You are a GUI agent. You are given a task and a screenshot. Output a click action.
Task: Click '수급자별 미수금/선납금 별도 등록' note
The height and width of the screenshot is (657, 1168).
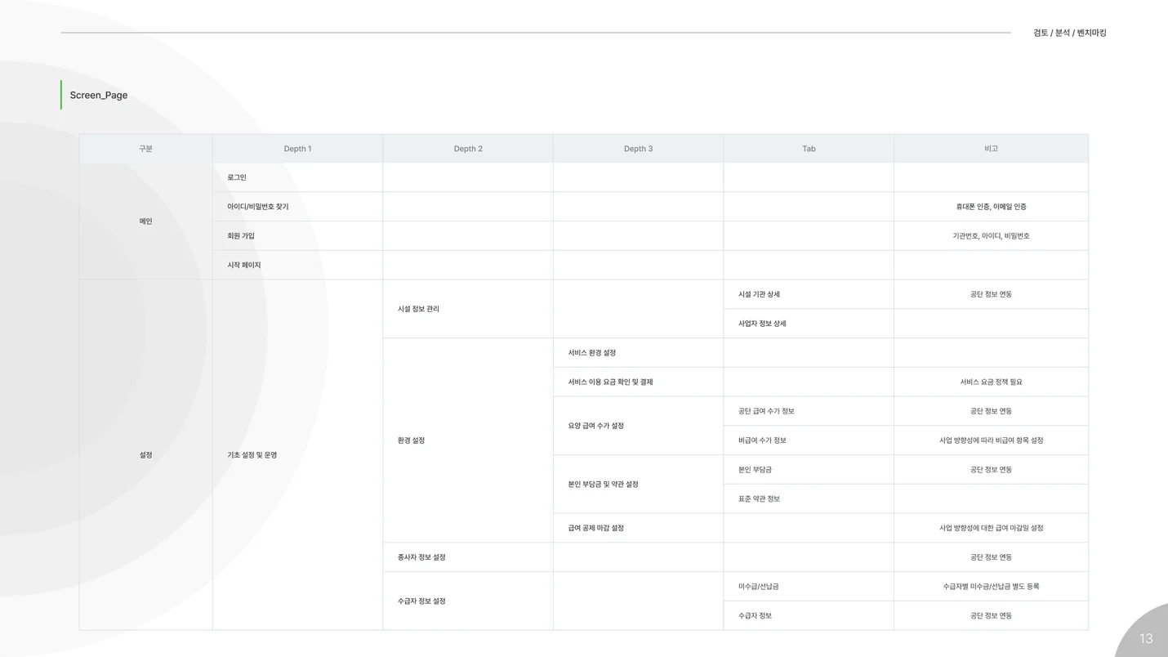click(x=991, y=587)
